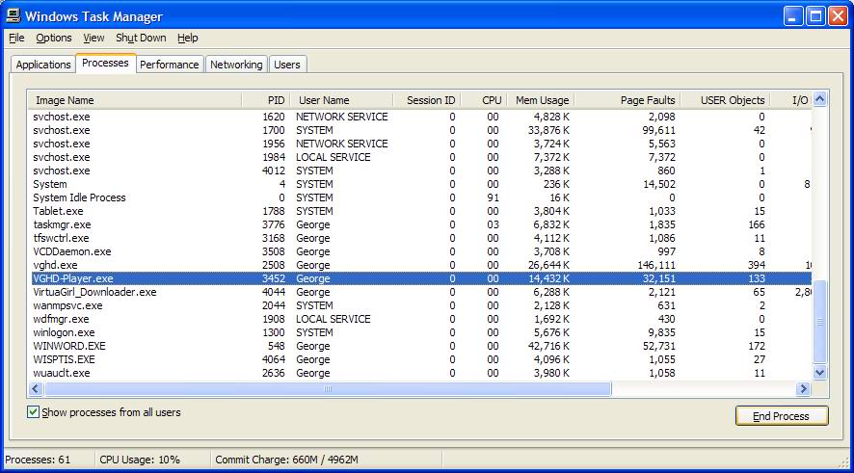Open the File menu
Screen dimensions: 854x473
pos(16,38)
